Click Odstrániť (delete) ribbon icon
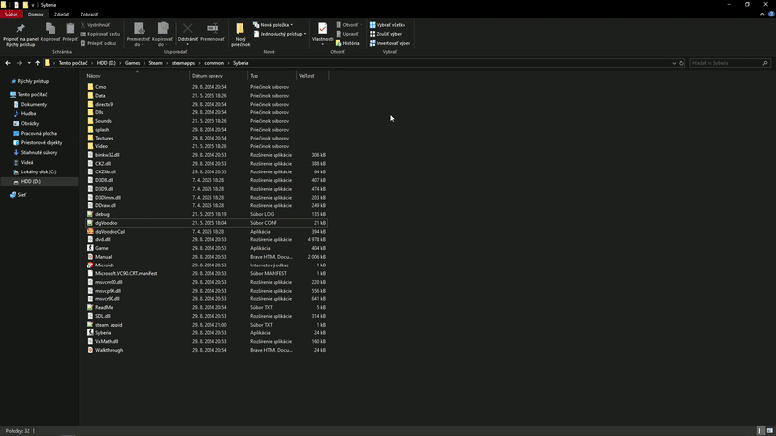The image size is (776, 436). tap(187, 34)
